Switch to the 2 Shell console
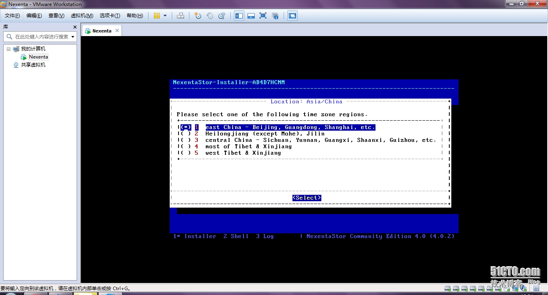Image resolution: width=548 pixels, height=295 pixels. pyautogui.click(x=236, y=236)
